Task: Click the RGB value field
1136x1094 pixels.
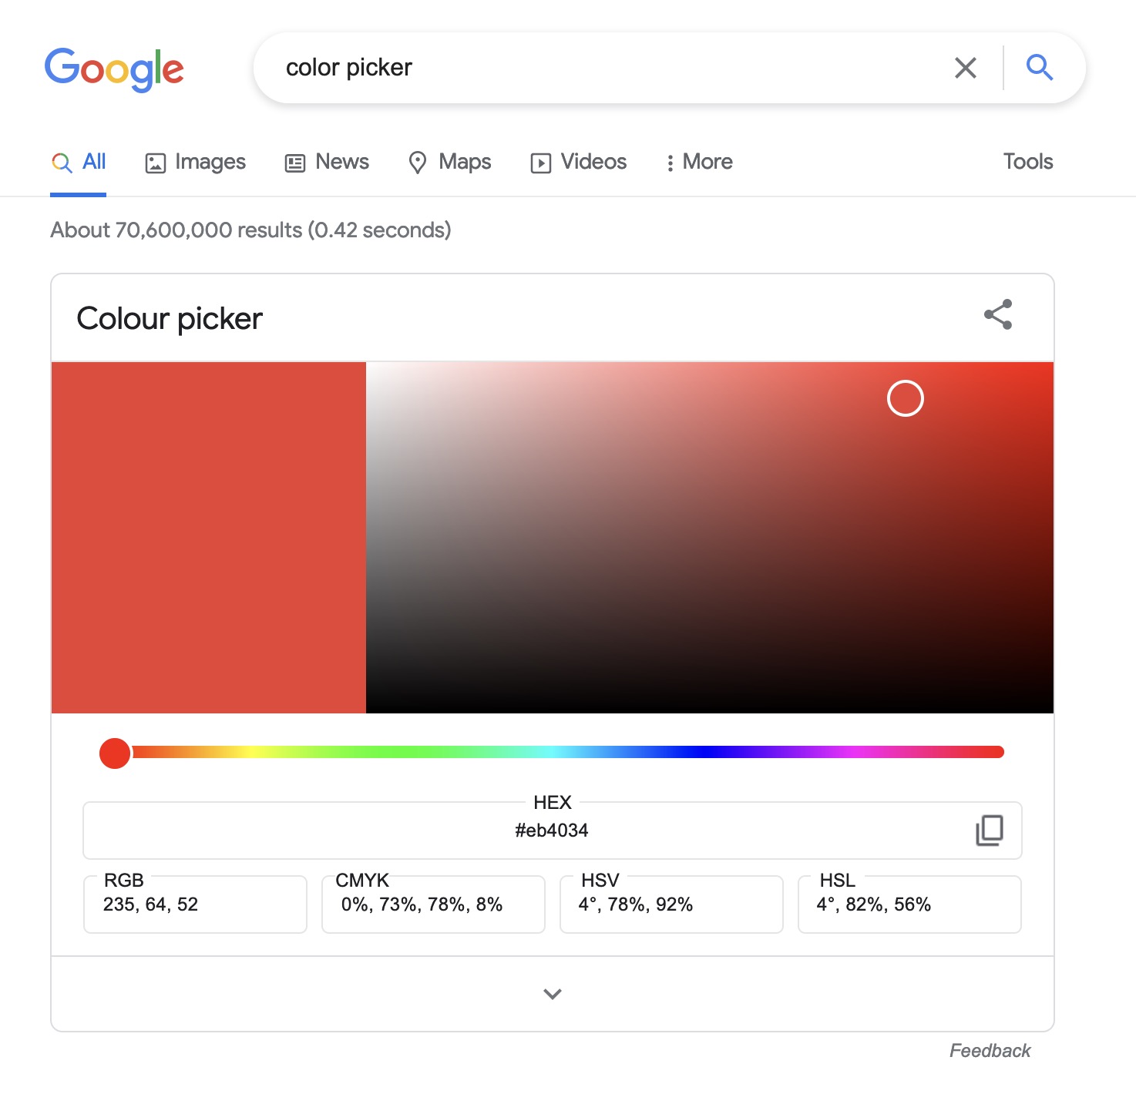Action: pyautogui.click(x=195, y=904)
